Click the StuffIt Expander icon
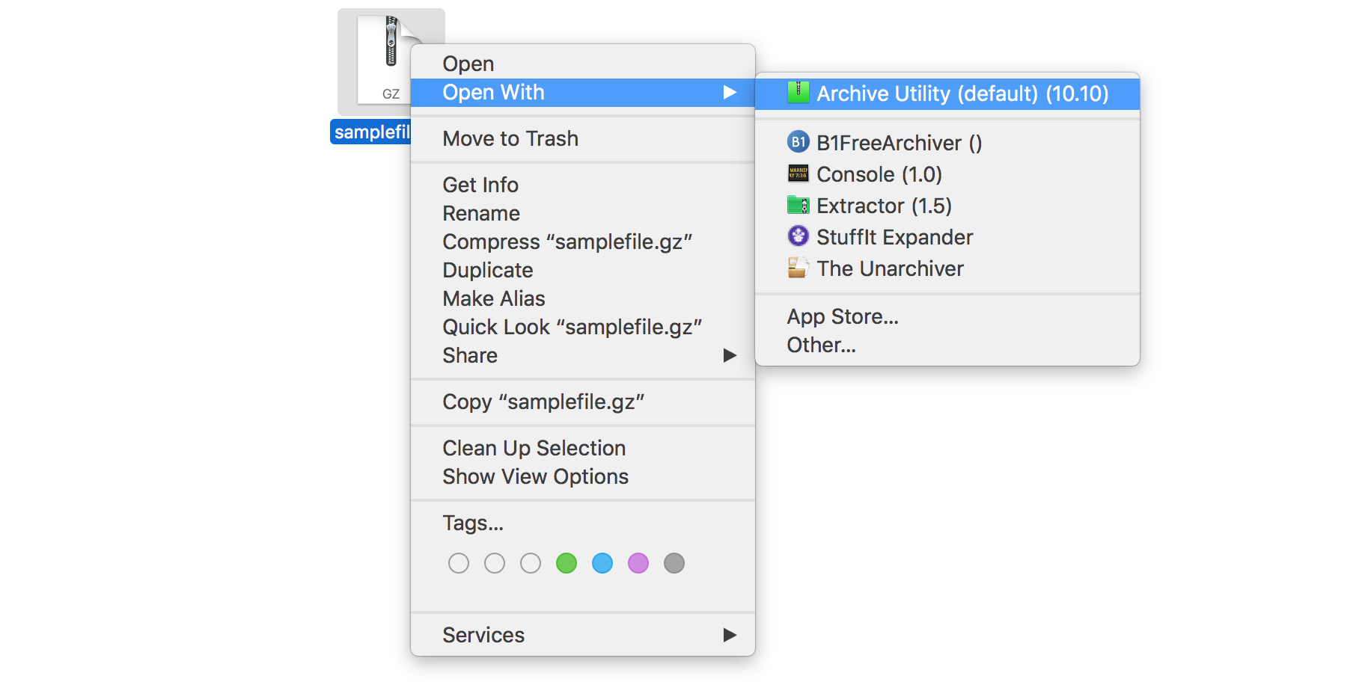The image size is (1365, 682). [x=798, y=236]
